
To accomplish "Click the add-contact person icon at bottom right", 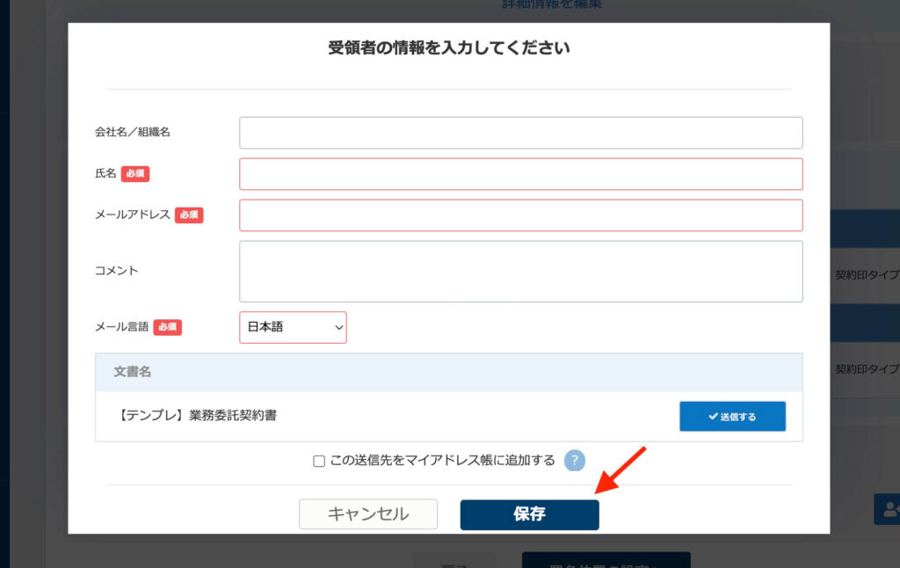I will (x=889, y=509).
